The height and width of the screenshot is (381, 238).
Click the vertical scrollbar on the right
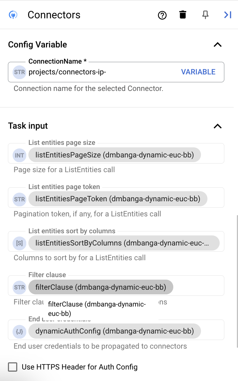tap(236, 252)
